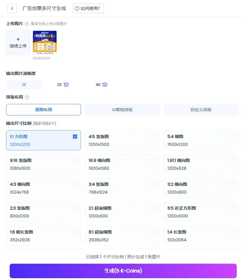Switch to AI智能排版 layout tab
This screenshot has width=241, height=280.
pyautogui.click(x=122, y=110)
